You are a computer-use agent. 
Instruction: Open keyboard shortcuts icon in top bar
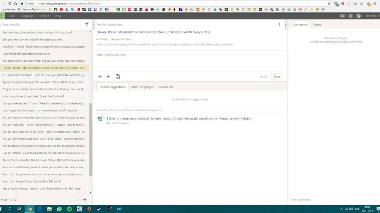pos(343,16)
